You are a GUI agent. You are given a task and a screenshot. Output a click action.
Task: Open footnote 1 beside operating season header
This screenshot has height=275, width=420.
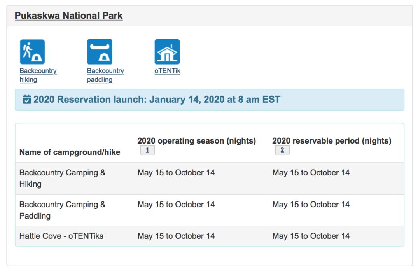click(147, 150)
